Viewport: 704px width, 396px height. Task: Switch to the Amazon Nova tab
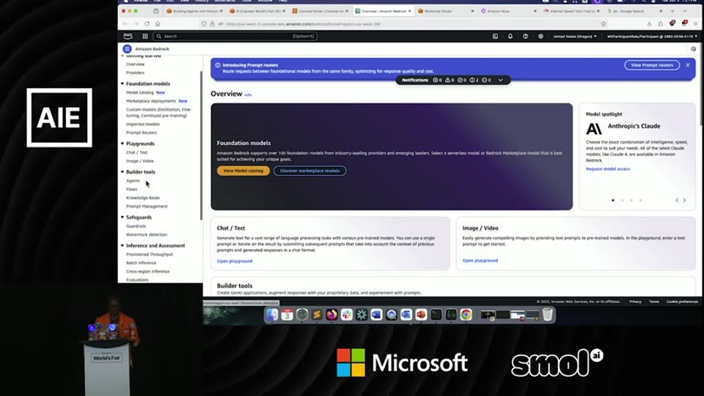click(507, 11)
